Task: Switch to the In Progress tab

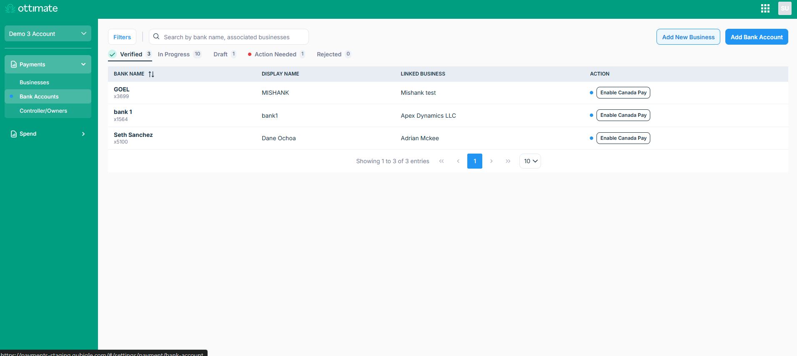Action: [179, 54]
